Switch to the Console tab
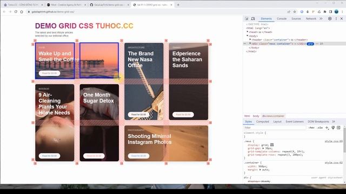Screen dimensions: 346x194 coord(282,19)
